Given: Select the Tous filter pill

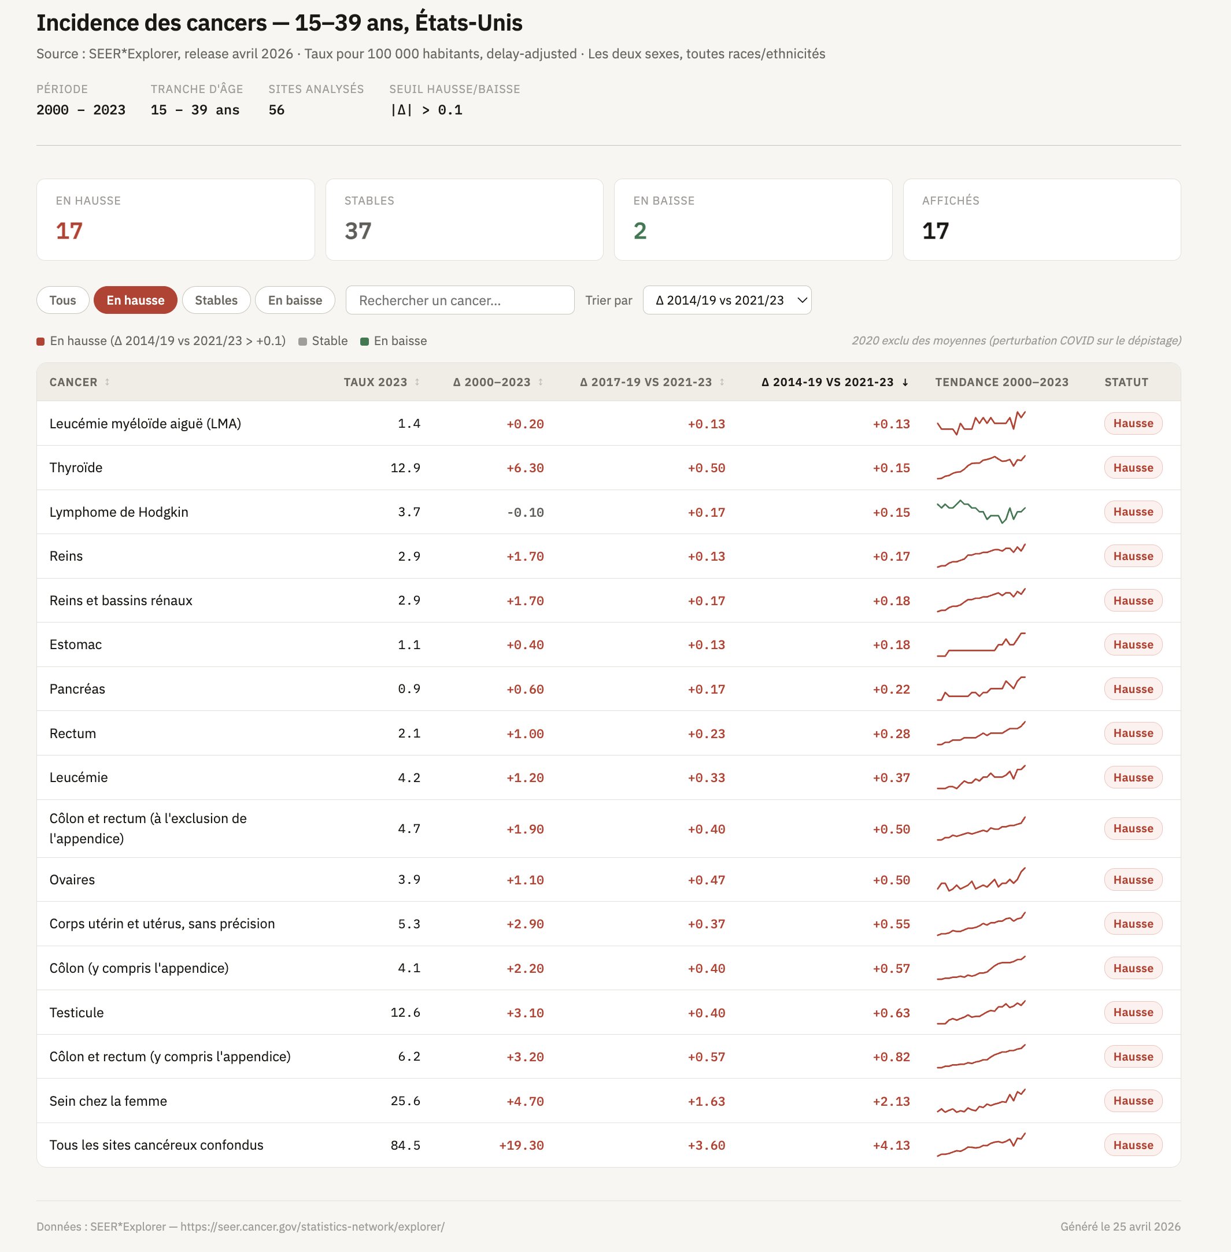Looking at the screenshot, I should pyautogui.click(x=62, y=300).
